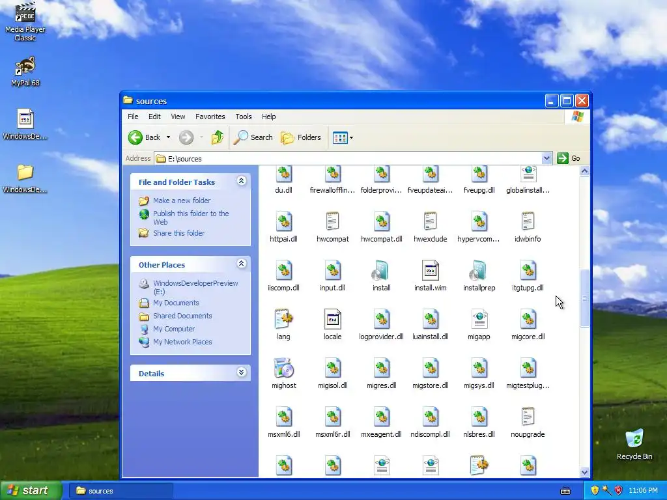Open the Help menu

coord(268,117)
